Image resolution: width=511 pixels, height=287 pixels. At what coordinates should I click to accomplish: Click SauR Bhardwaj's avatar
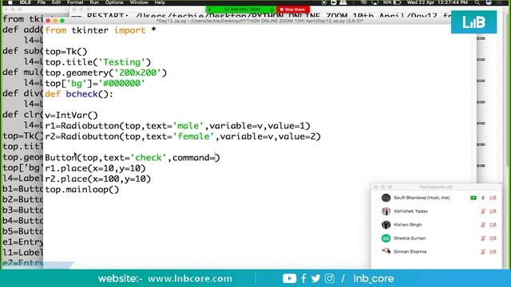386,198
